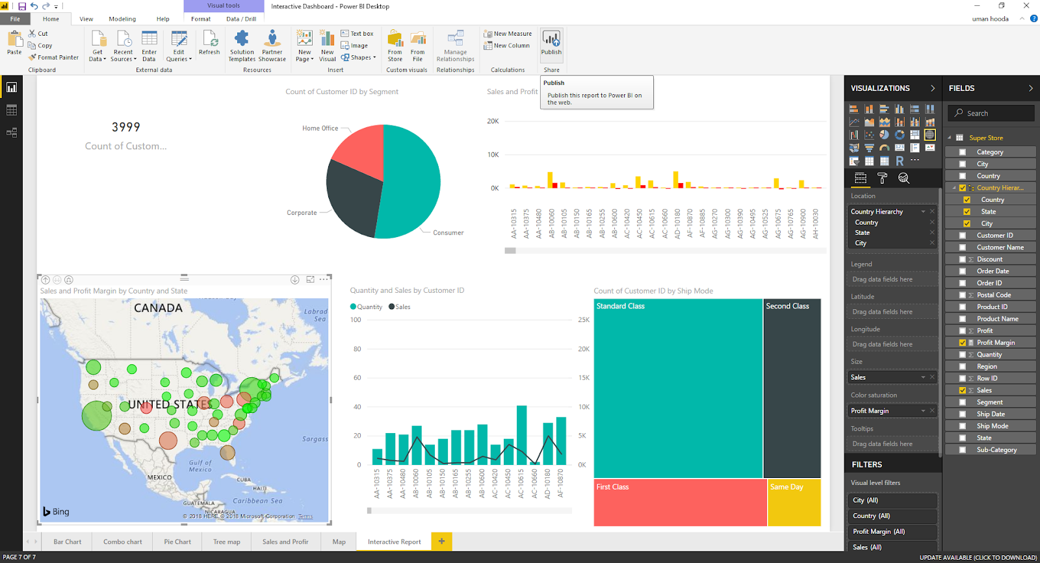This screenshot has height=563, width=1040.
Task: Select the funnel visualization type
Action: [869, 147]
